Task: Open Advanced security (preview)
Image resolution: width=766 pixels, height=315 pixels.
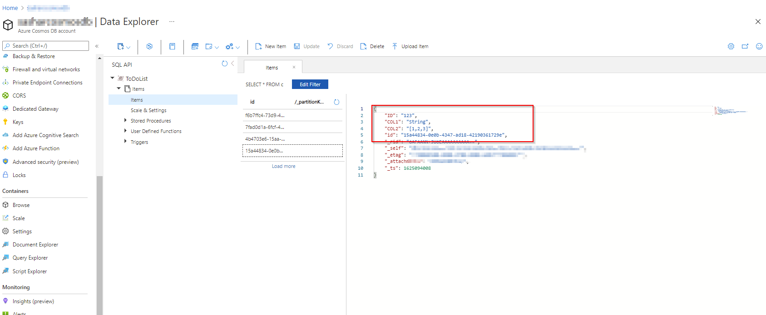Action: [45, 162]
